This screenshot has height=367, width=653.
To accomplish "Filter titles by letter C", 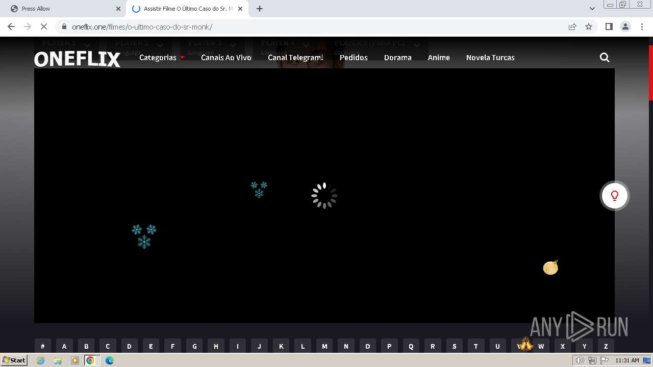I will 108,346.
